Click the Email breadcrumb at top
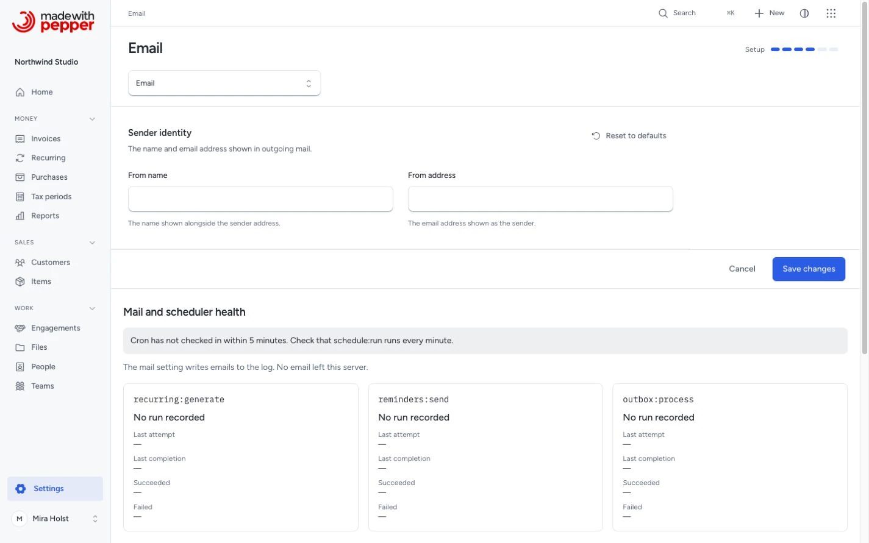The height and width of the screenshot is (543, 869). (x=137, y=13)
